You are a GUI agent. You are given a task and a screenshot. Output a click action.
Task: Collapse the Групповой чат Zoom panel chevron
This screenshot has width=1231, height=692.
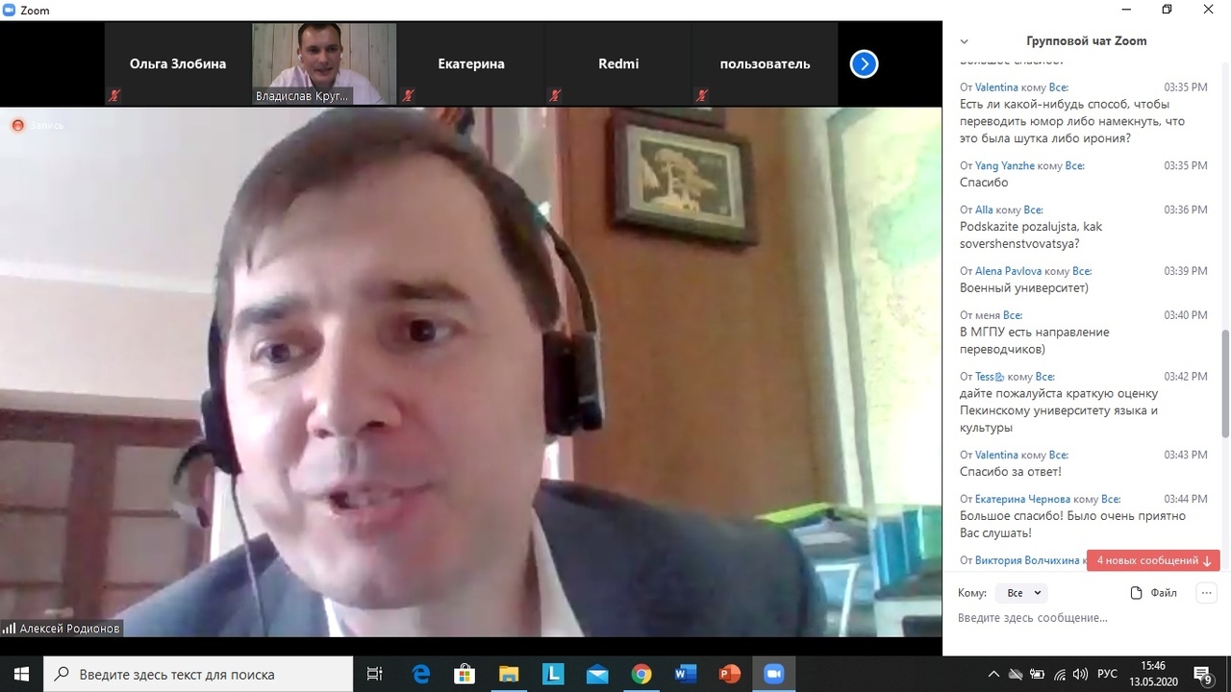pos(965,41)
